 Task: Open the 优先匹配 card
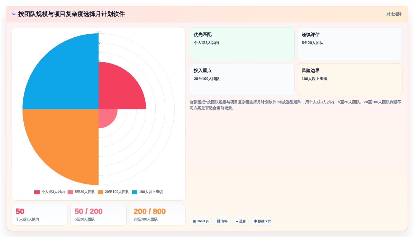pyautogui.click(x=242, y=44)
